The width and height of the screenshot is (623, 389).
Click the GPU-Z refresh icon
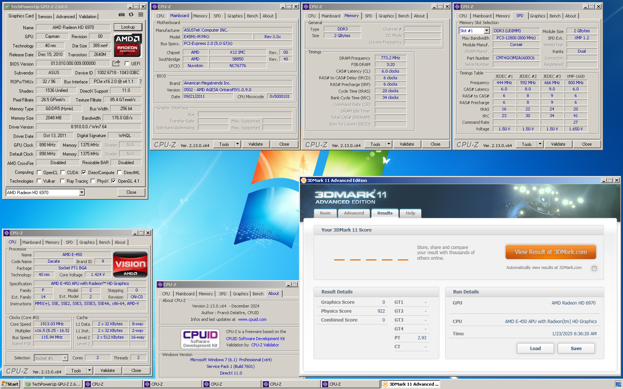tap(131, 15)
